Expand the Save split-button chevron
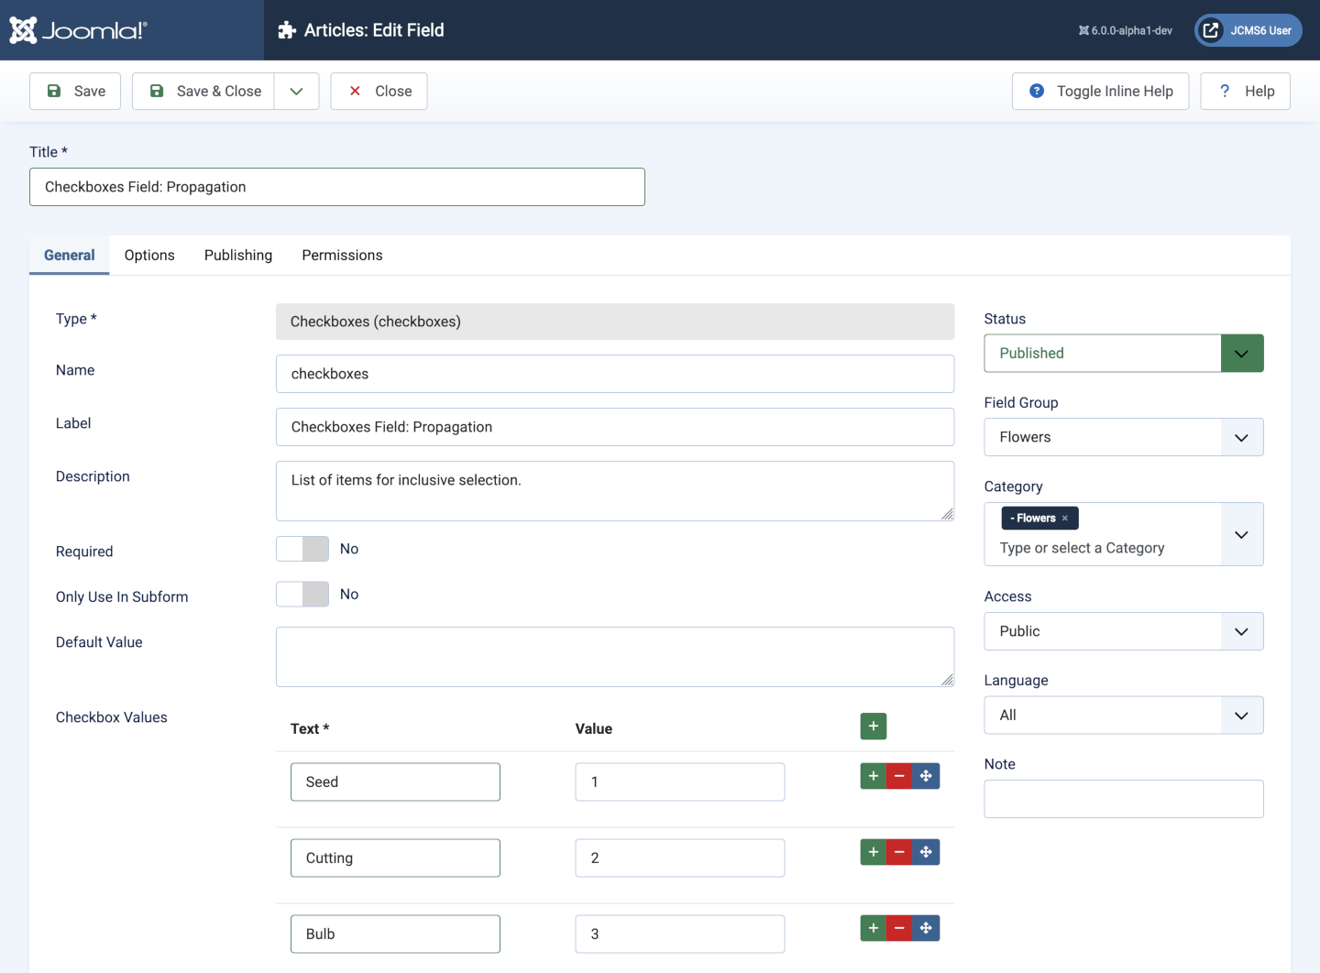 point(295,91)
